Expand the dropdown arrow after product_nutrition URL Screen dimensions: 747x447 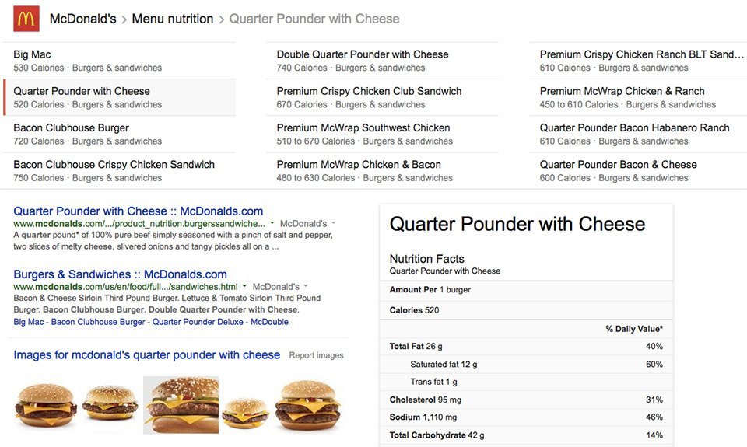273,224
